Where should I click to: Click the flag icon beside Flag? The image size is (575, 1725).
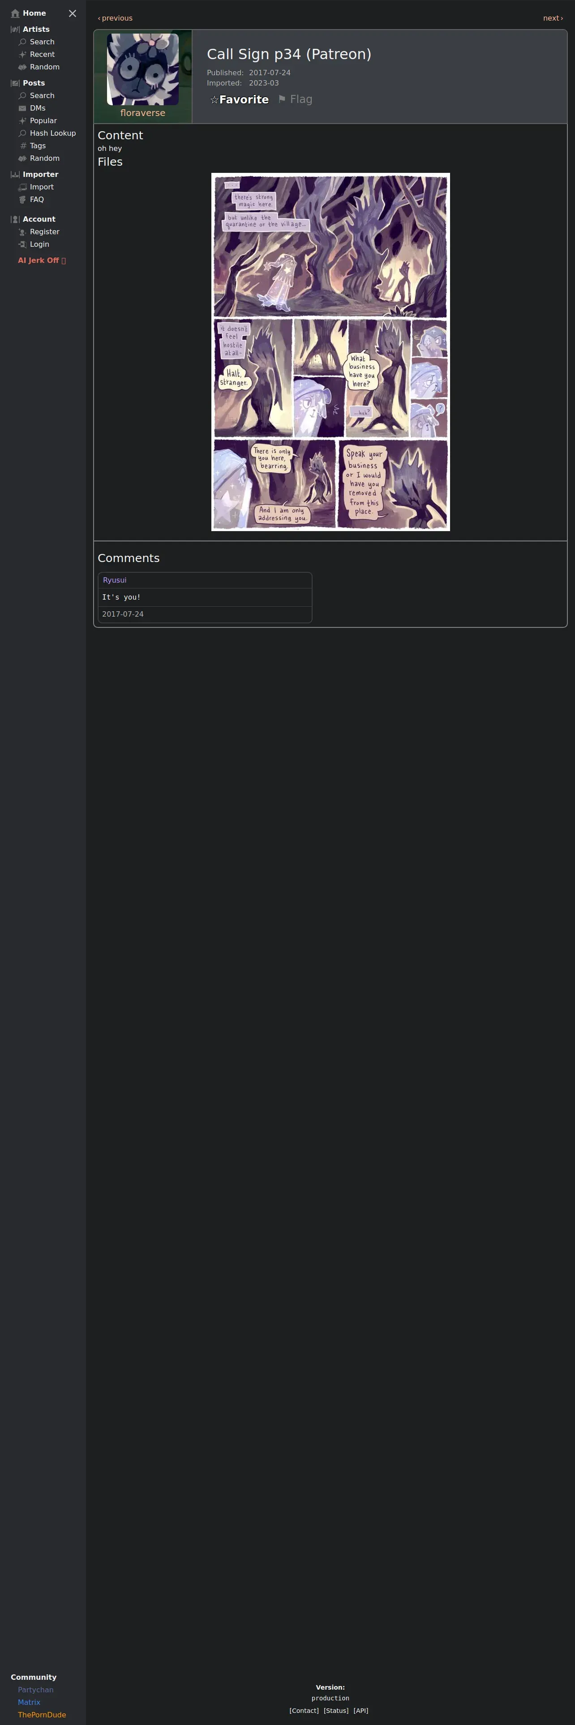tap(282, 99)
